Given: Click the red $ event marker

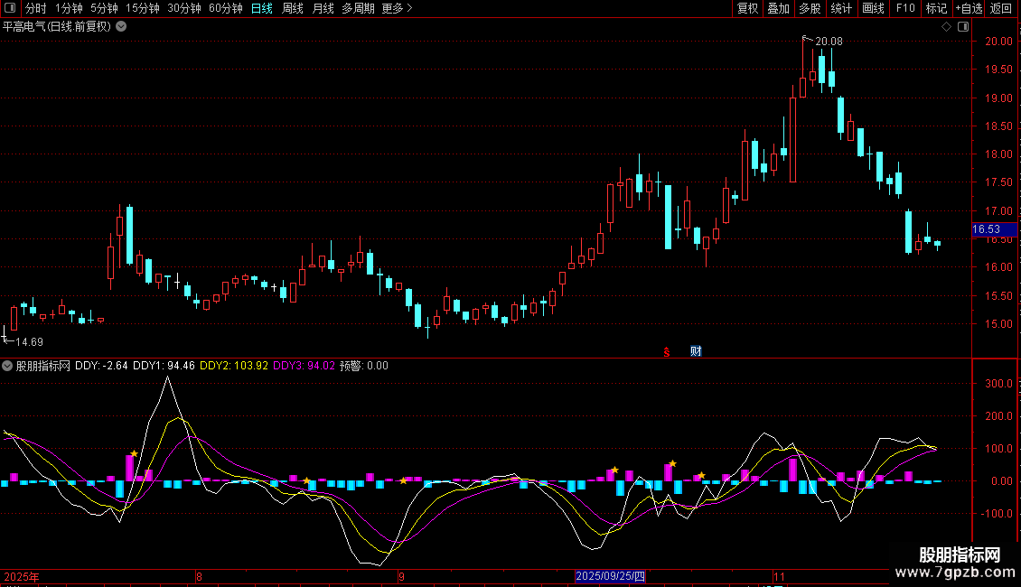Looking at the screenshot, I should click(667, 352).
